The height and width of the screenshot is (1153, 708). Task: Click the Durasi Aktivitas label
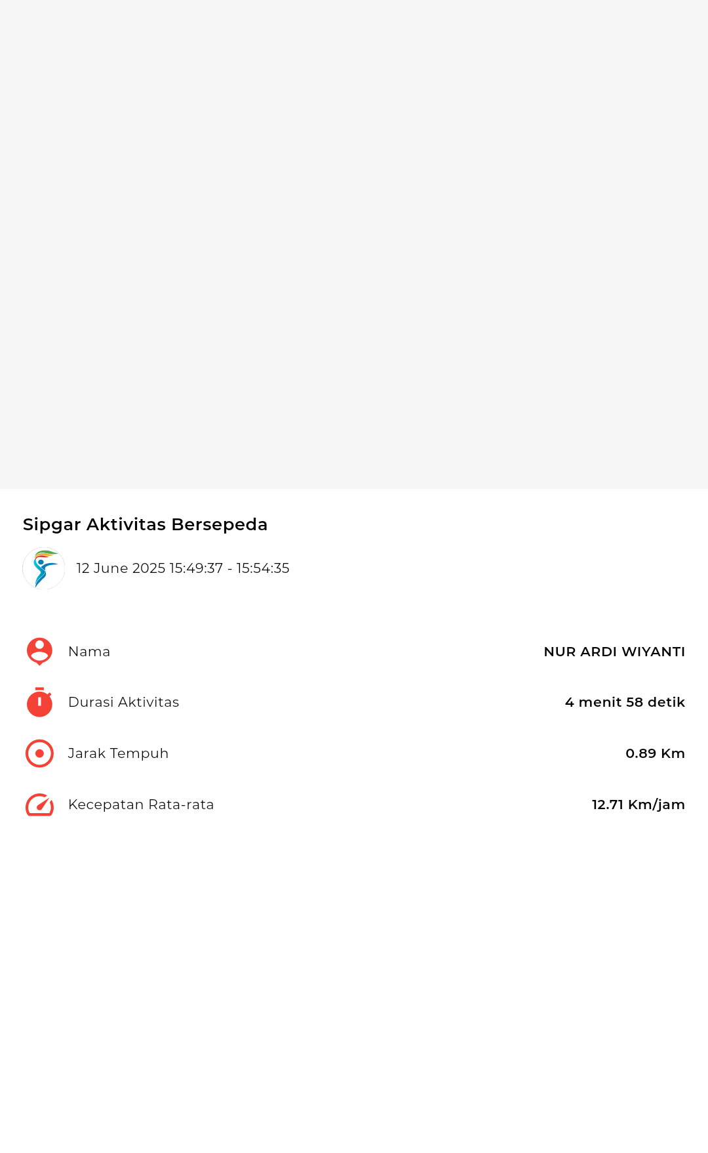[x=124, y=702]
